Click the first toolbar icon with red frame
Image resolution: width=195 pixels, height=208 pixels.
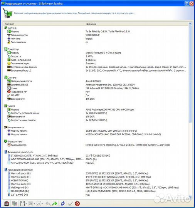7,203
